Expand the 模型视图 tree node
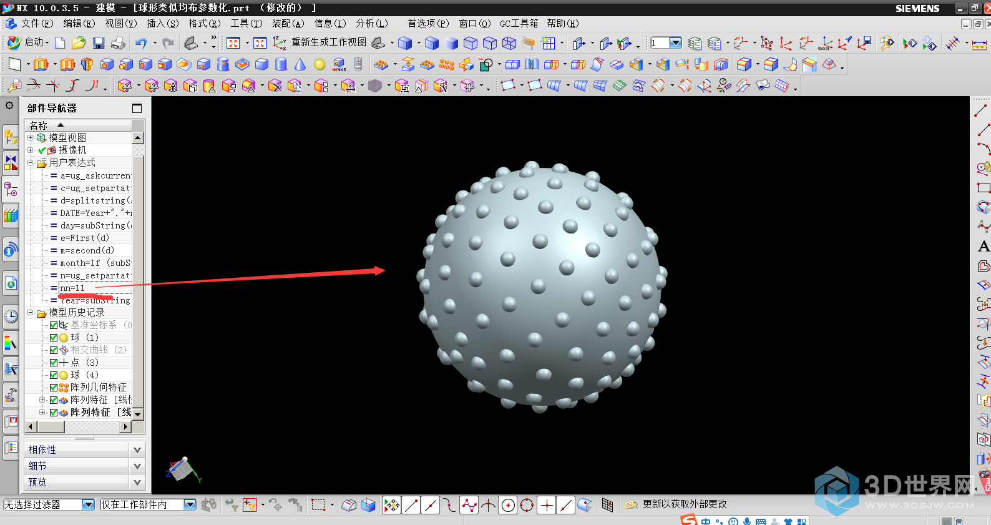 (30, 137)
